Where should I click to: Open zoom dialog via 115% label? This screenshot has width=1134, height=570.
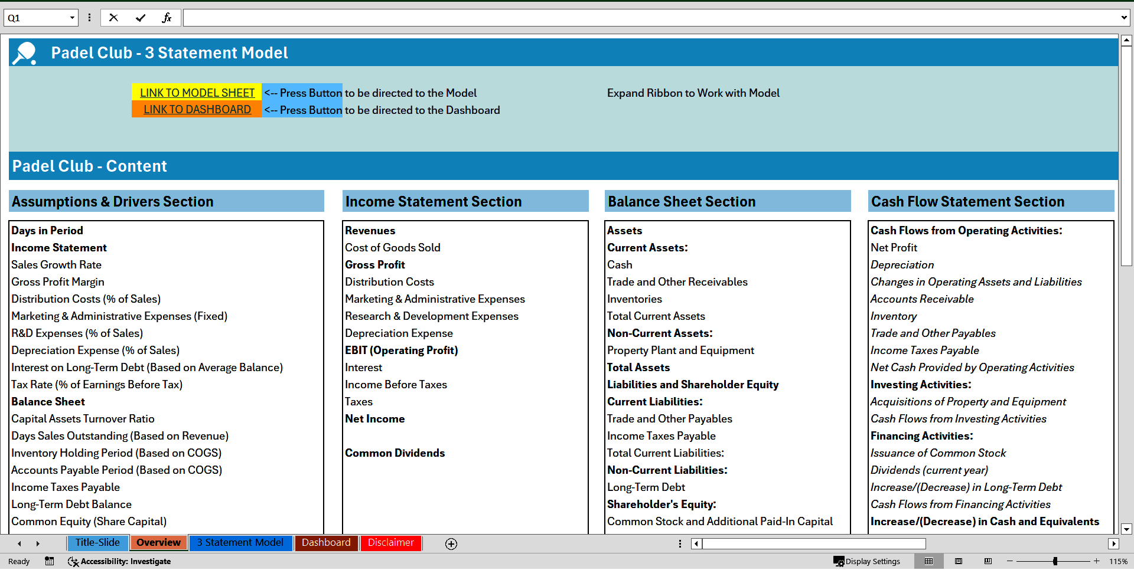(x=1119, y=561)
